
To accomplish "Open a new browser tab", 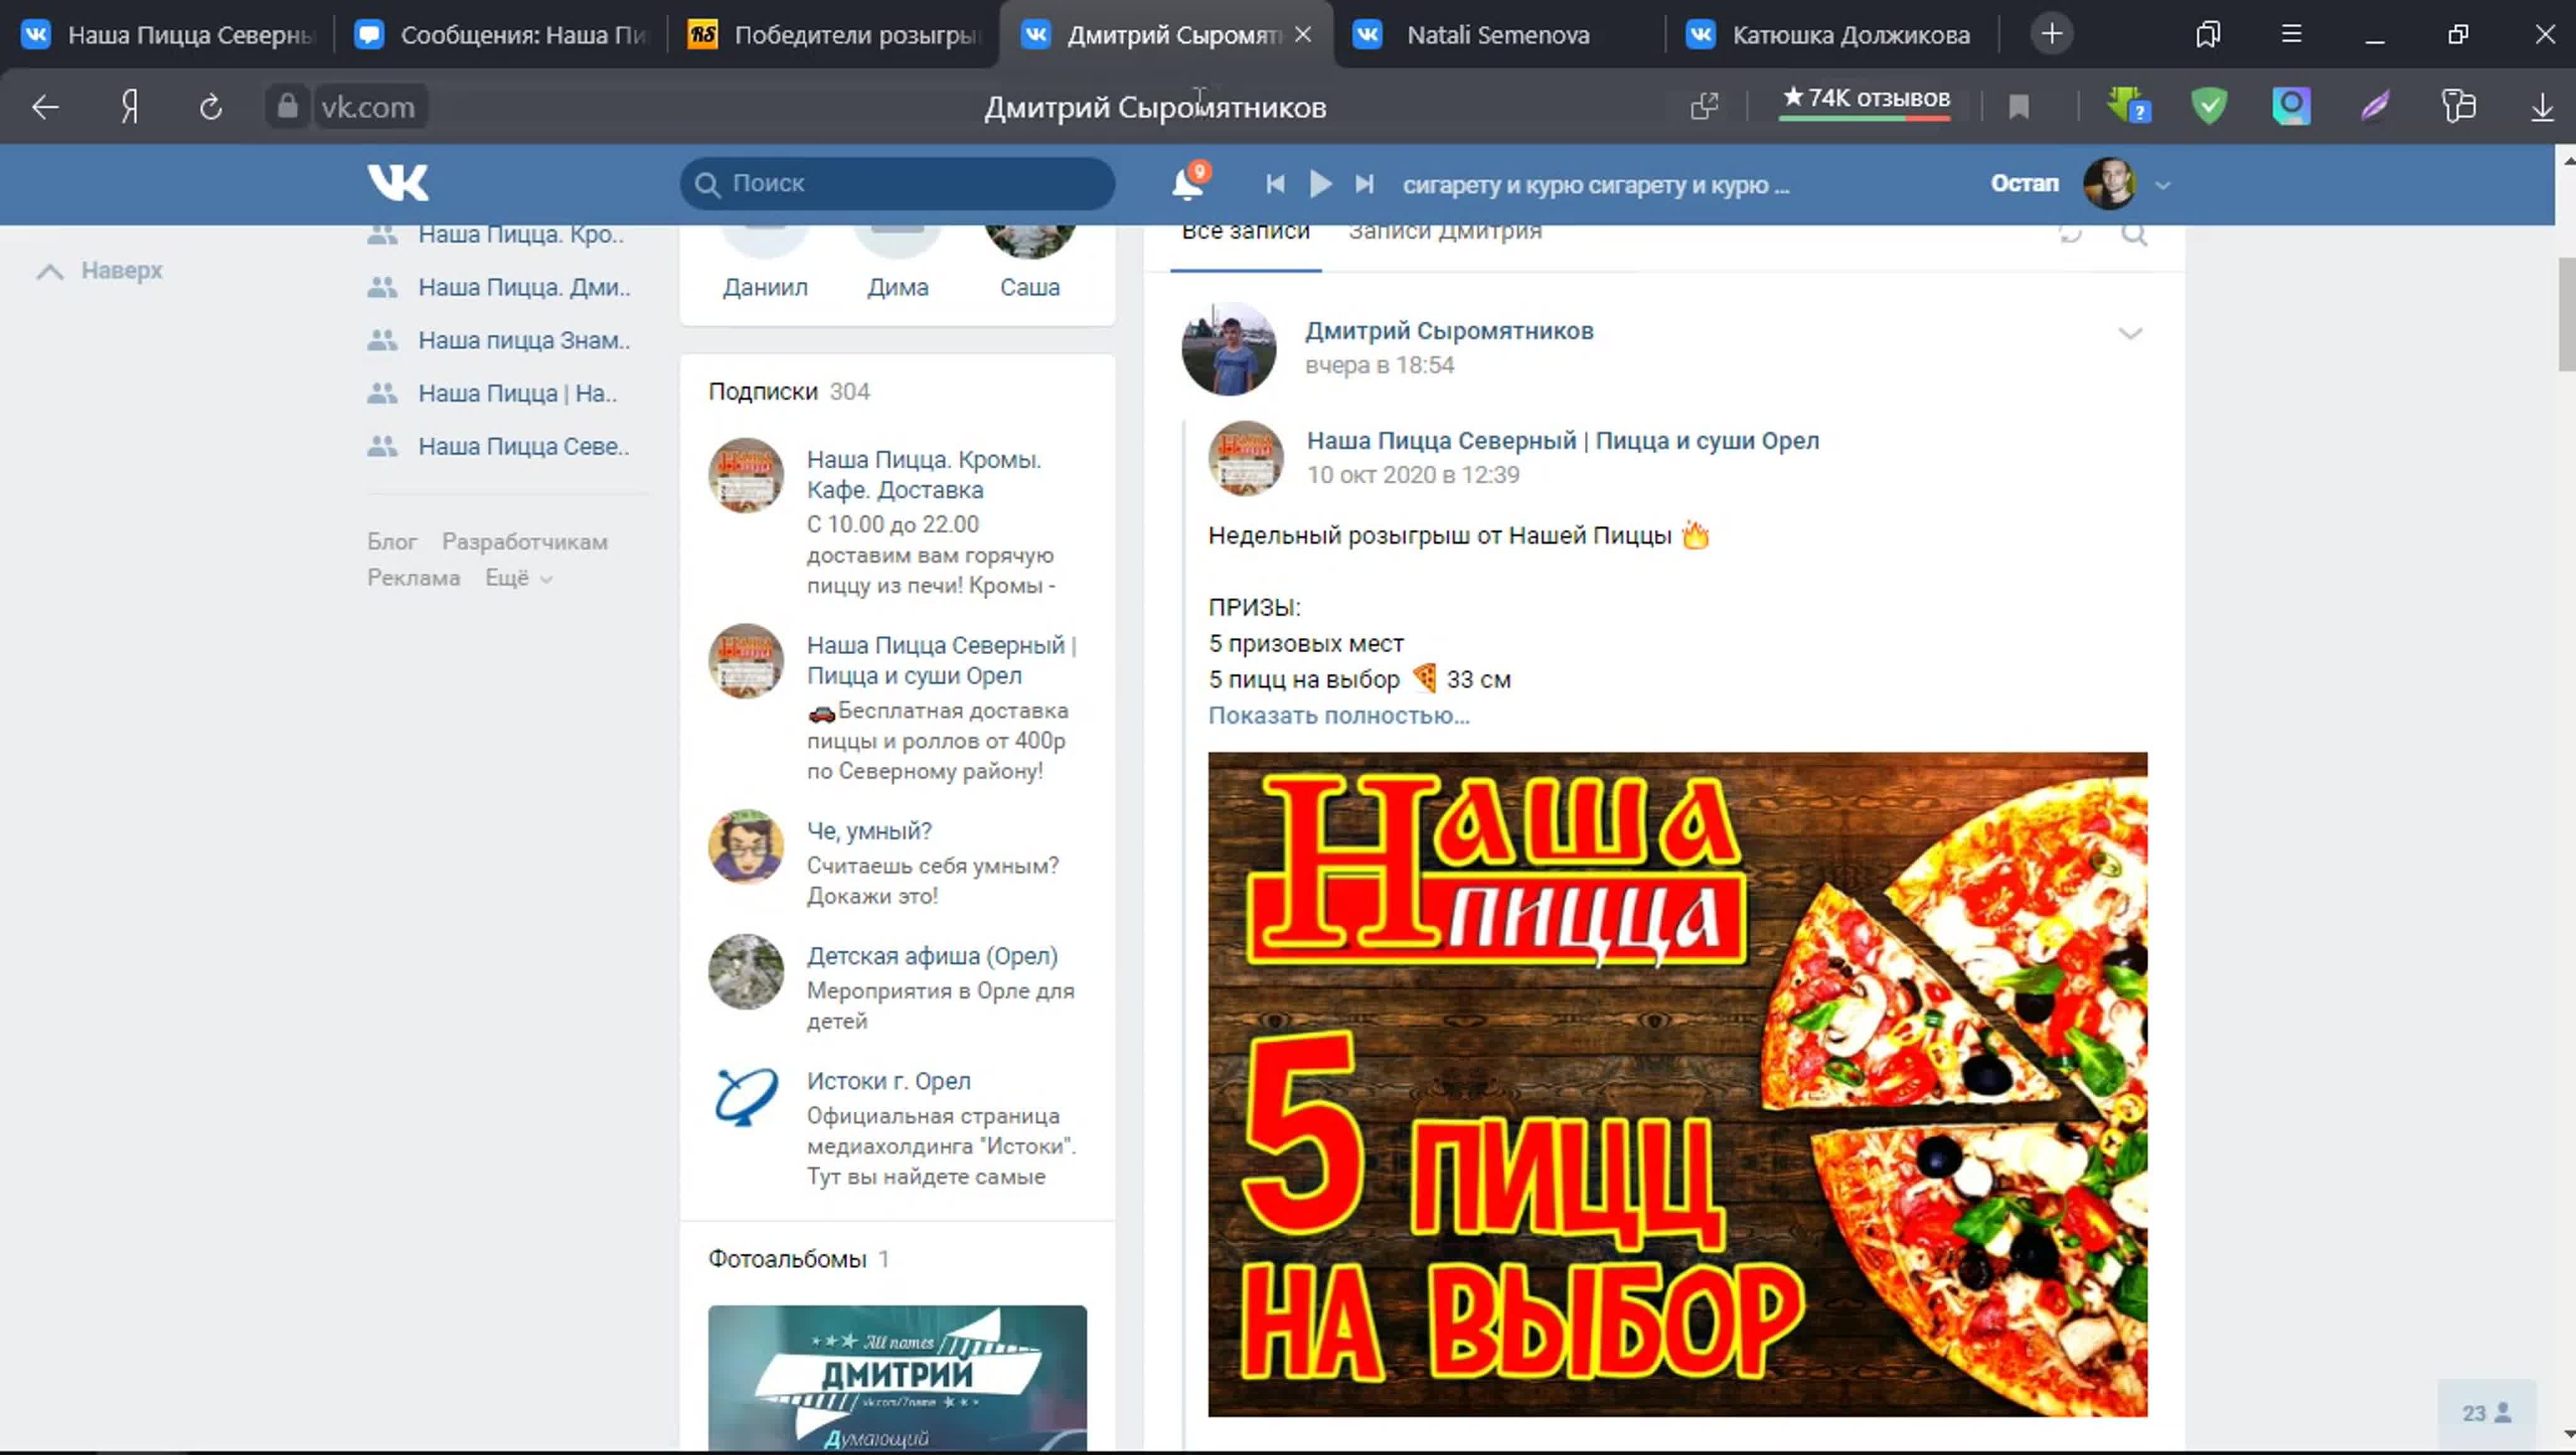I will click(2051, 34).
